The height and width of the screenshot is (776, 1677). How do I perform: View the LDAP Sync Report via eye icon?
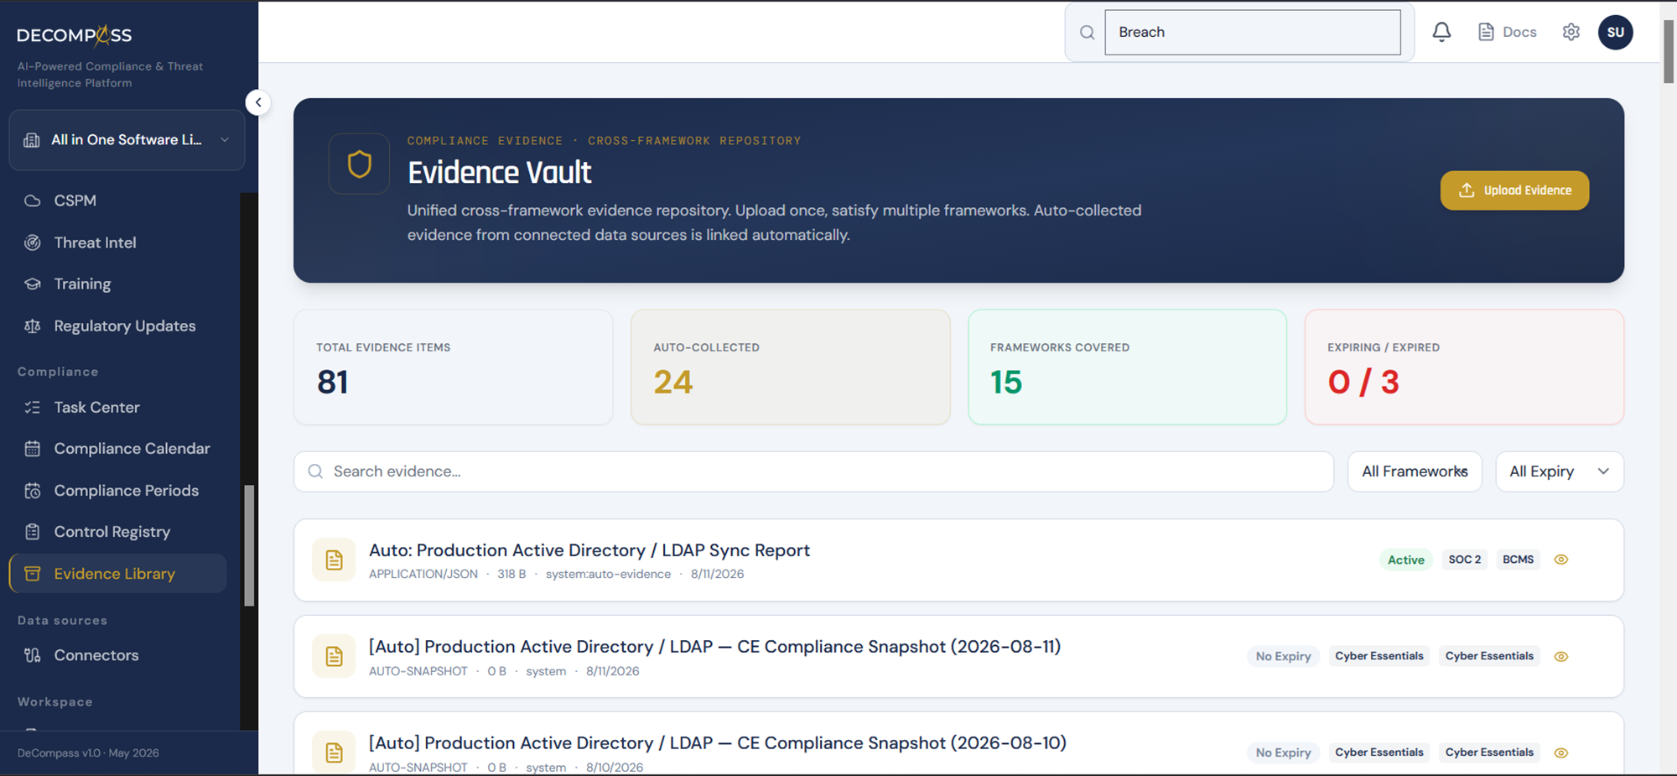1560,560
